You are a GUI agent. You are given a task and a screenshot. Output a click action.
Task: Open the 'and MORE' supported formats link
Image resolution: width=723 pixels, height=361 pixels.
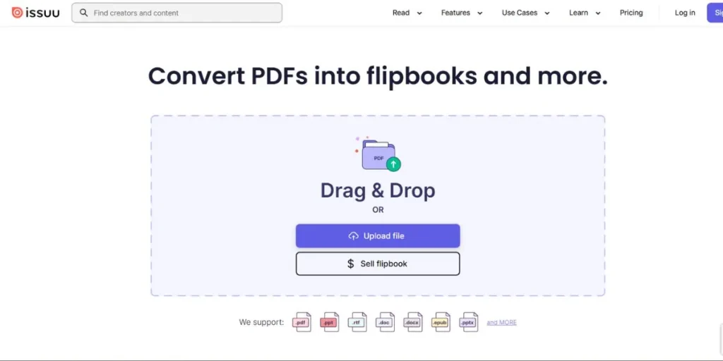click(501, 322)
